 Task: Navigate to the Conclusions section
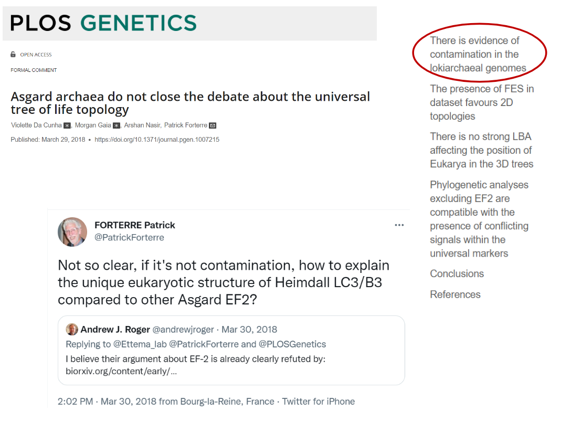457,273
